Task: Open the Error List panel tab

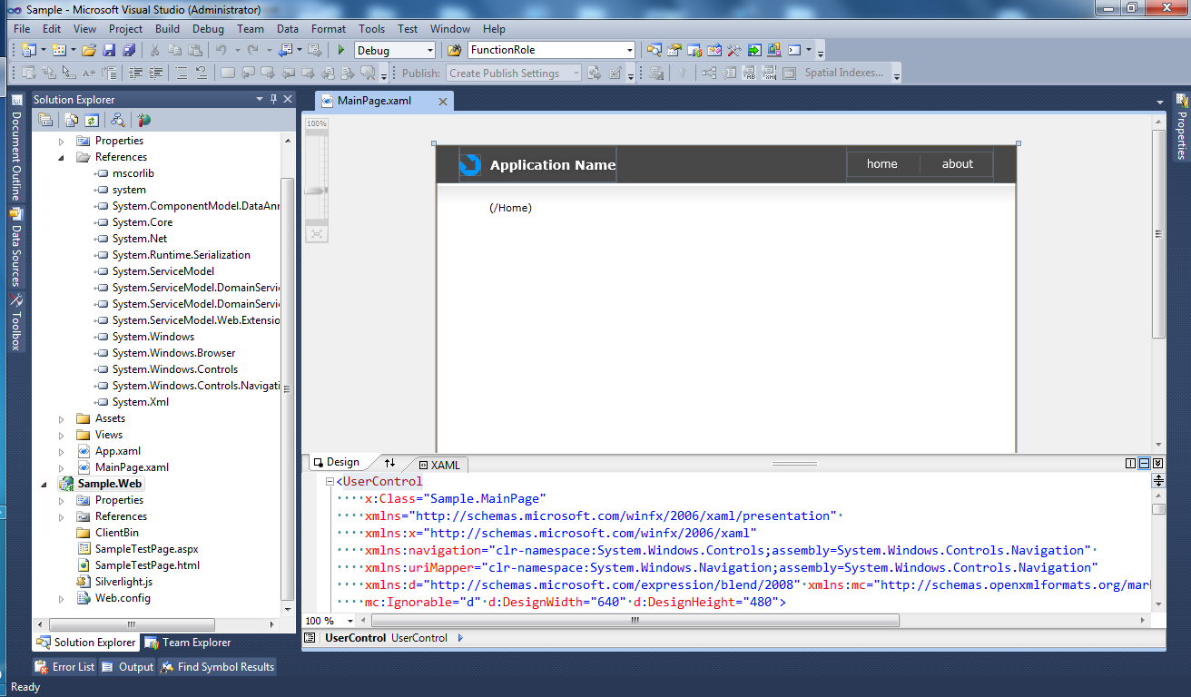Action: click(x=64, y=667)
